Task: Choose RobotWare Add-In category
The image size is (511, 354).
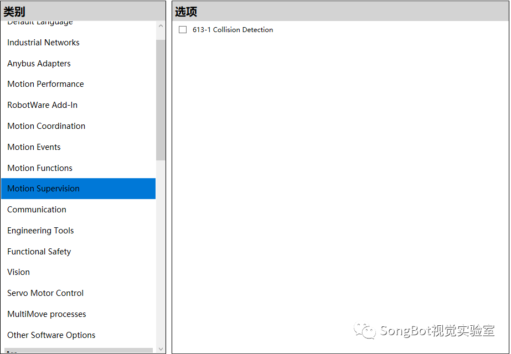Action: pos(78,105)
